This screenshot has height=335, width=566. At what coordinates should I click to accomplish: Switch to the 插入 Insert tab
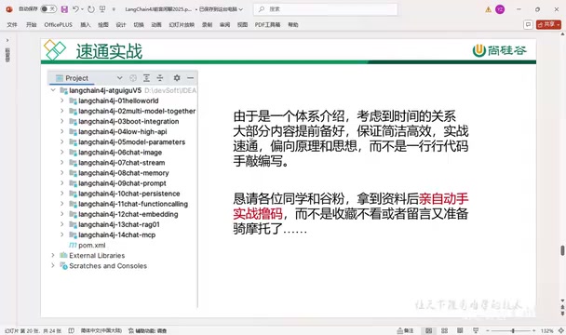tap(86, 24)
